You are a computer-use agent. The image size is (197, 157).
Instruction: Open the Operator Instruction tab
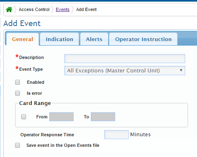click(143, 39)
